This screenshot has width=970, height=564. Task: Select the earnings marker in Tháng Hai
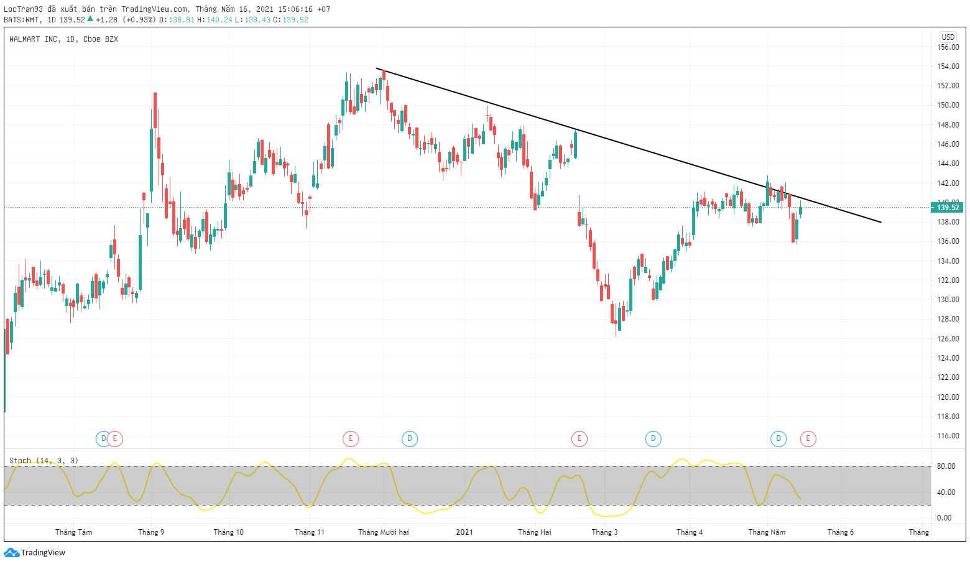(x=580, y=439)
